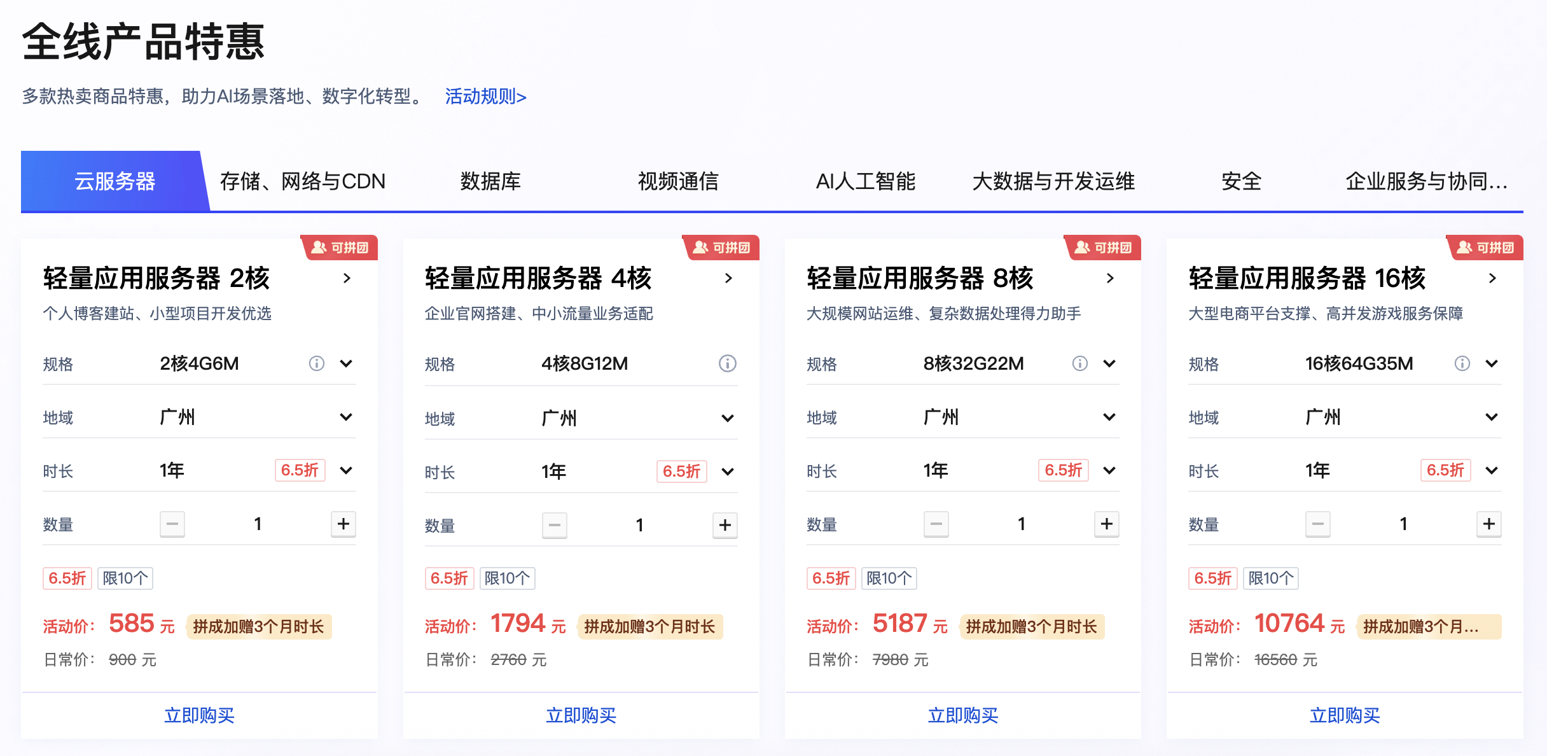Switch to 大数据与开发运维 tab

(x=1053, y=181)
